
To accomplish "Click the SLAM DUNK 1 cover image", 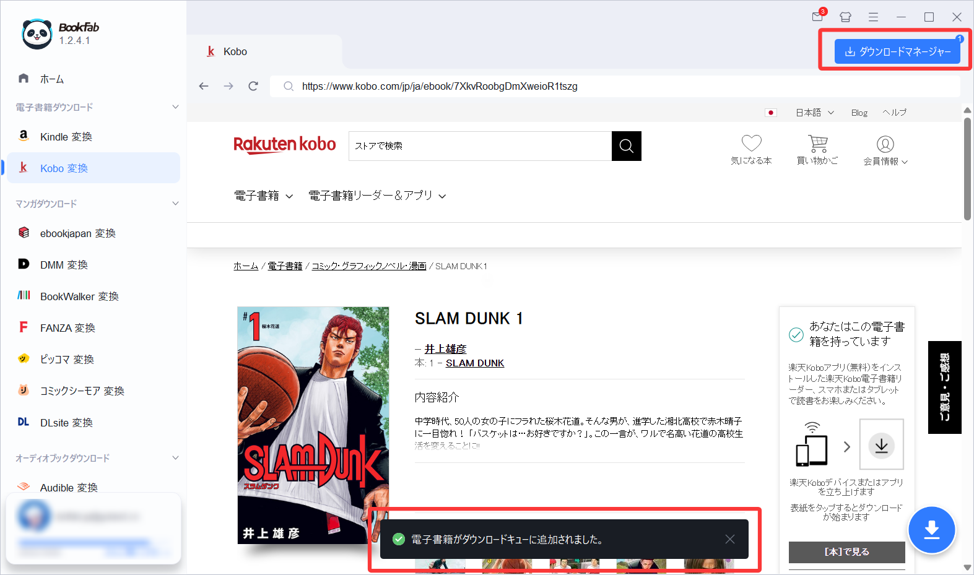I will [313, 425].
